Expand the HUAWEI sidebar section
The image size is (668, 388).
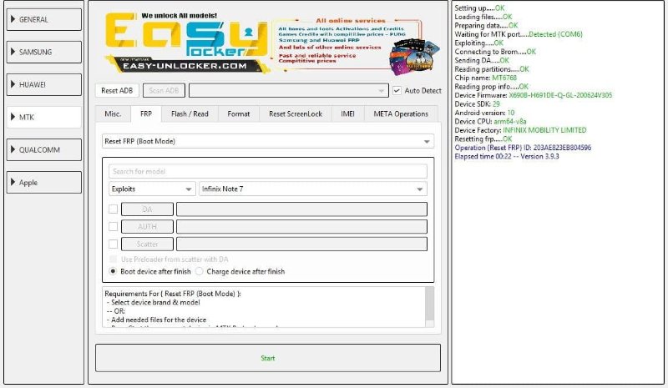(x=44, y=85)
